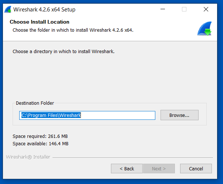Click the Wireshark fin icon in title bar
Screen dimensions: 223x184
8,9
